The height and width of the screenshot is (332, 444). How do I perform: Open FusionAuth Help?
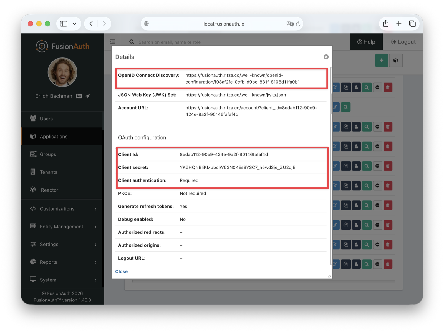click(366, 42)
